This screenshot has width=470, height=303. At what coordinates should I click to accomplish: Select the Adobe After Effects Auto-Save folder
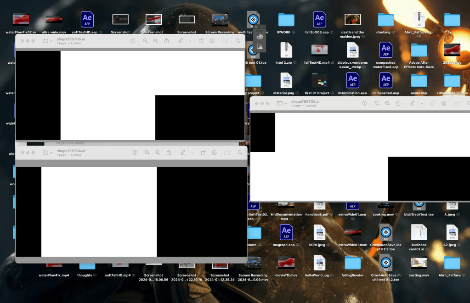419,50
